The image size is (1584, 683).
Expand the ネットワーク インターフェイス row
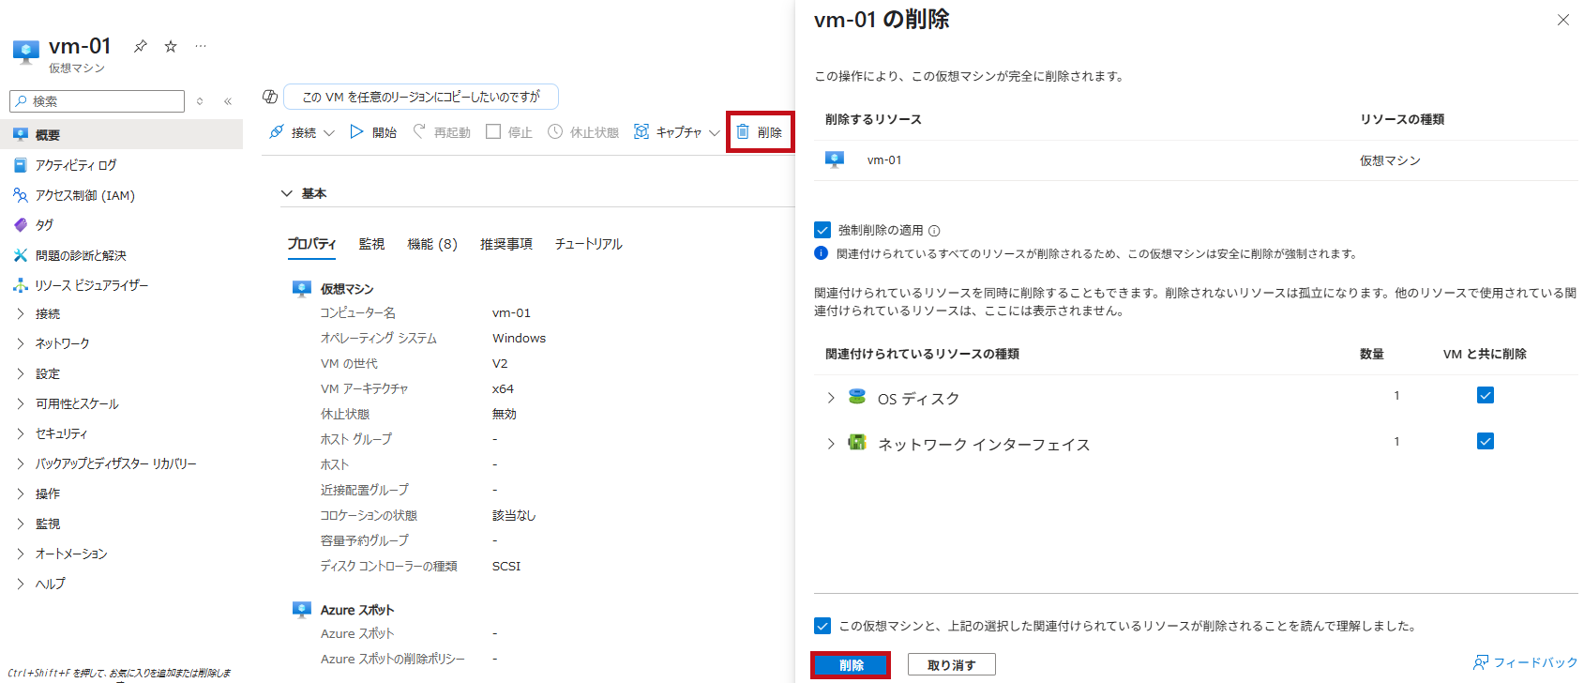(831, 444)
